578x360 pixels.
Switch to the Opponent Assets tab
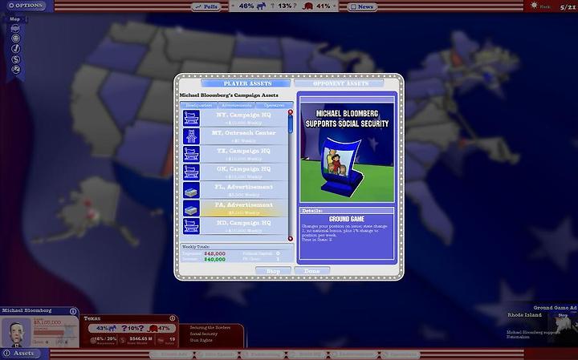[x=339, y=83]
